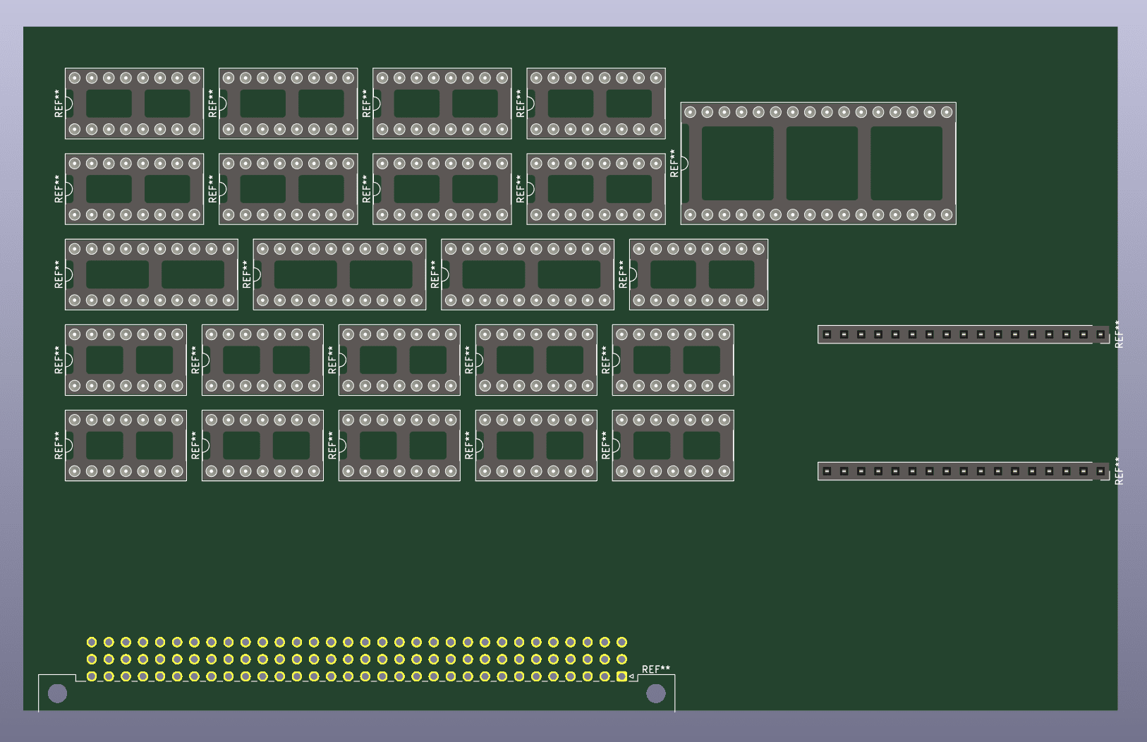
Task: Click pin-1 triangle marker on edge connector
Action: coord(632,677)
